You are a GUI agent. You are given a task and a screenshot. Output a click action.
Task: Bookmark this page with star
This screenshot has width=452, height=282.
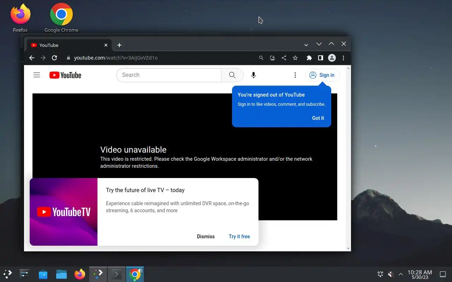tap(295, 58)
